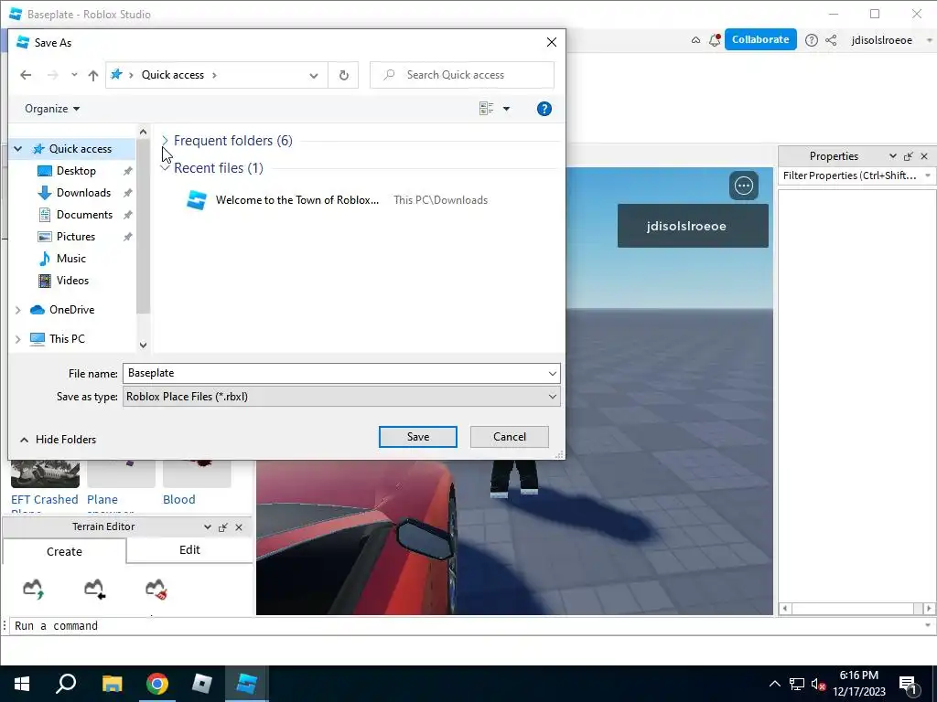Screen dimensions: 937x702
Task: Open File Explorer from taskbar
Action: (x=112, y=684)
